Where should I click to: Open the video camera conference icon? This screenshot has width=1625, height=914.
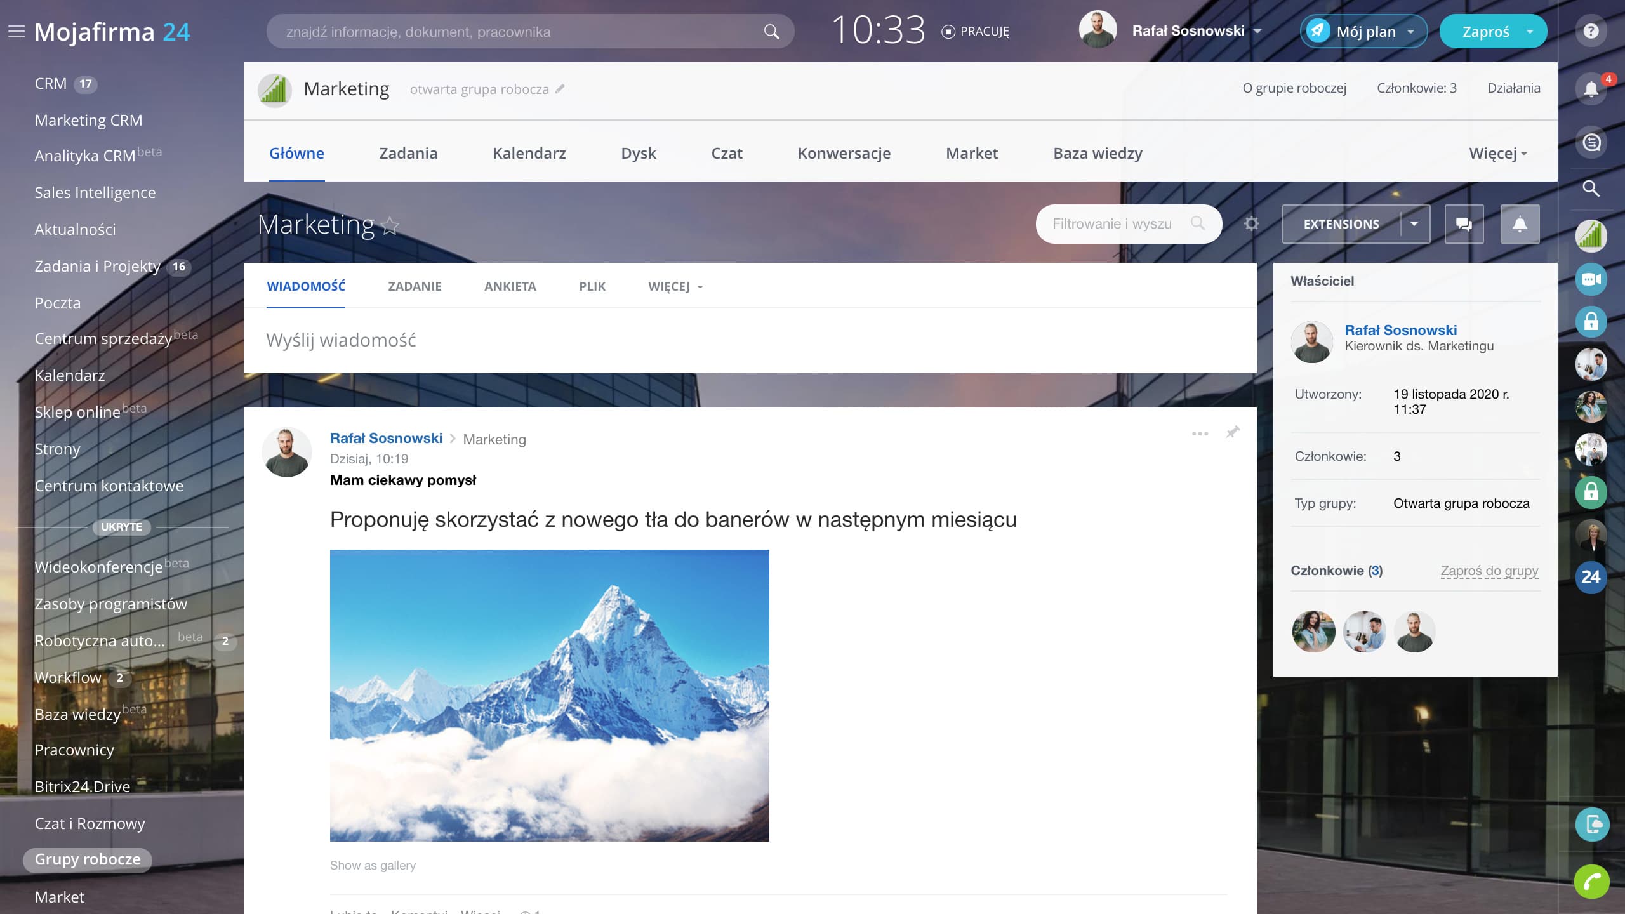click(1591, 279)
